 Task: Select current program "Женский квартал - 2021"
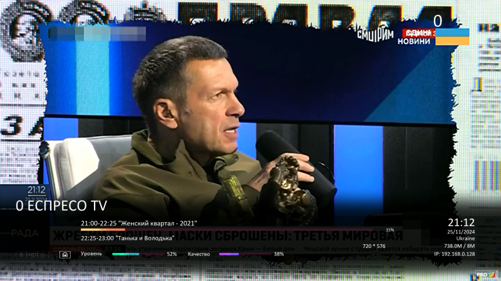128,223
